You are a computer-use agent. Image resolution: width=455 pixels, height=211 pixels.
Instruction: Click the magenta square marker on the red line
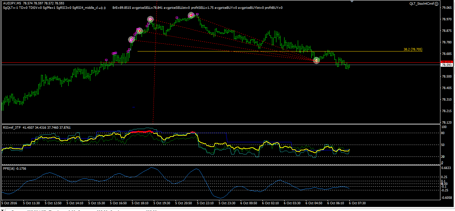[106, 60]
